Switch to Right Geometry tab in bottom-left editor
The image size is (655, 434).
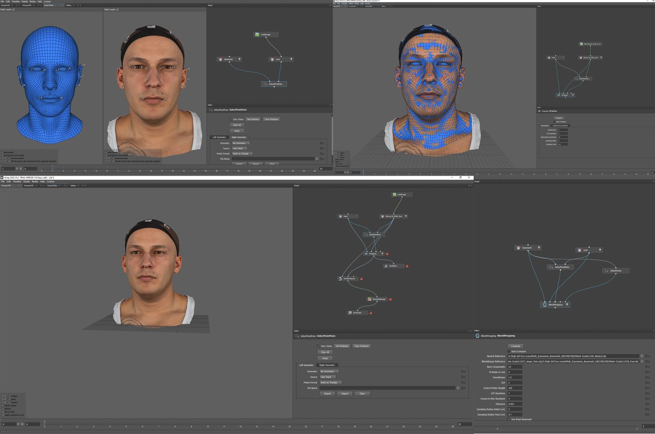tap(328, 365)
